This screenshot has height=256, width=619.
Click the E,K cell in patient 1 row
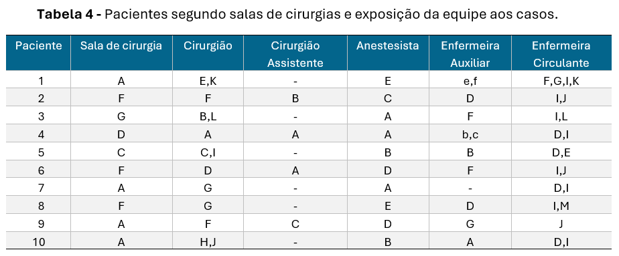click(x=208, y=80)
